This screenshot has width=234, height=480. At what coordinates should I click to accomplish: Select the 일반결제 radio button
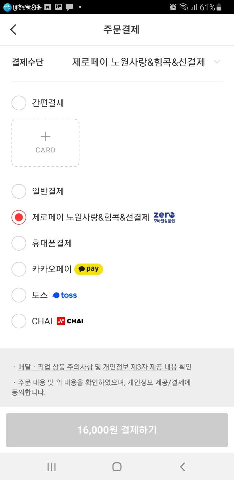[19, 191]
